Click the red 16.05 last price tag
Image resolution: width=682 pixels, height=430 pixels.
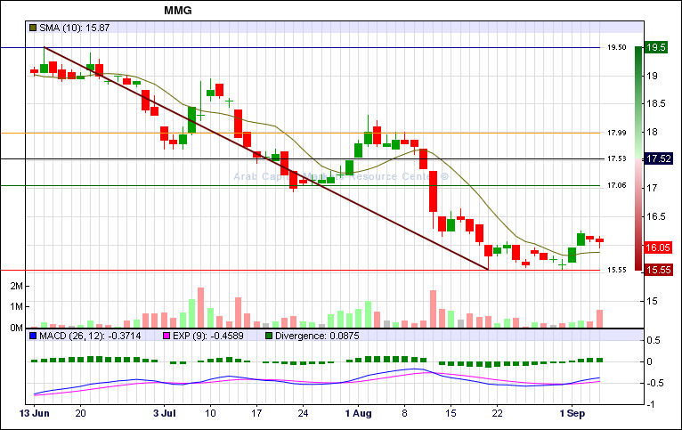[x=658, y=247]
